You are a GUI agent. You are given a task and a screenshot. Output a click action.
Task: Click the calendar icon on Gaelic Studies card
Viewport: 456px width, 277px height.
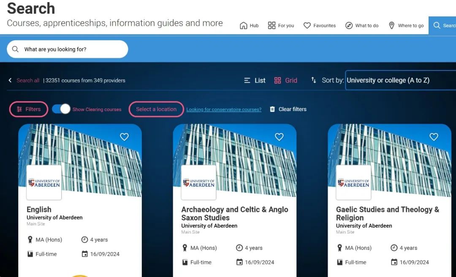tap(394, 262)
